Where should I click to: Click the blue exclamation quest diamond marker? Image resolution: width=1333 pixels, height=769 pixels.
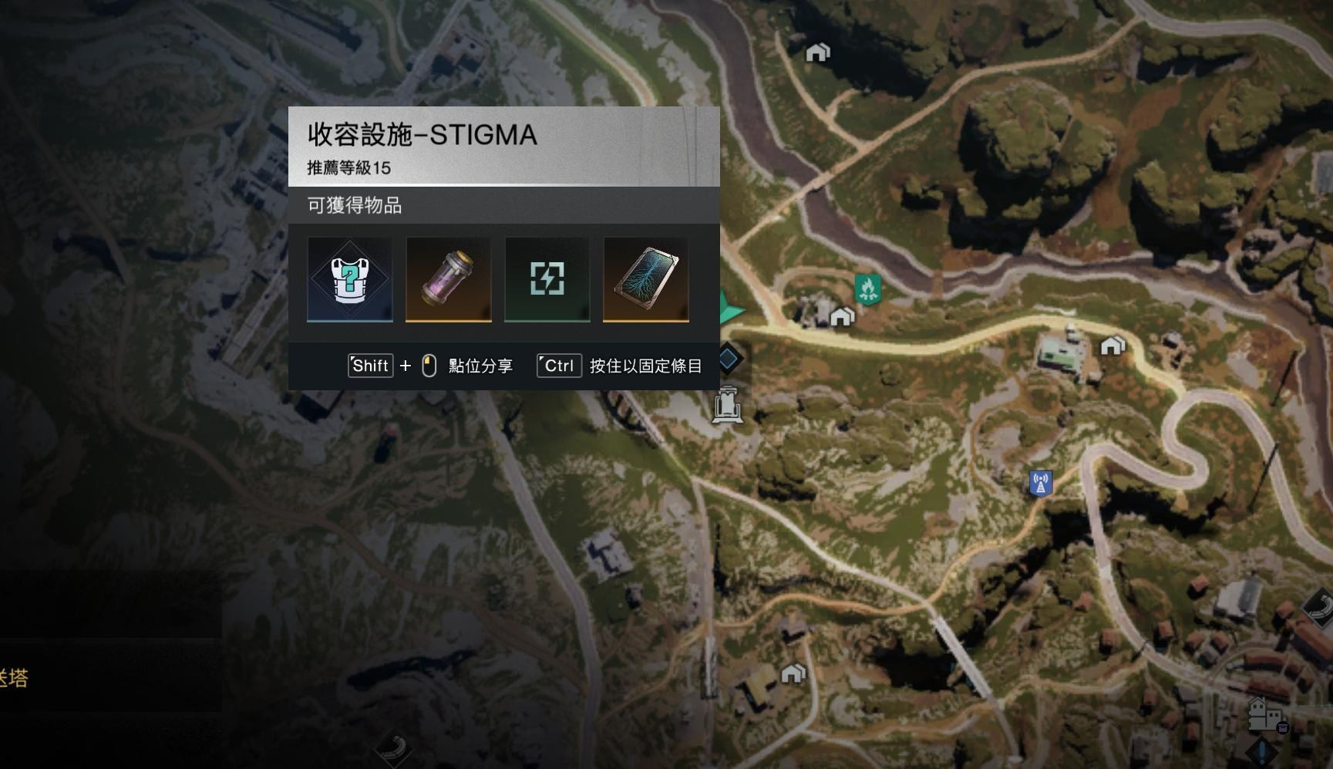1261,751
